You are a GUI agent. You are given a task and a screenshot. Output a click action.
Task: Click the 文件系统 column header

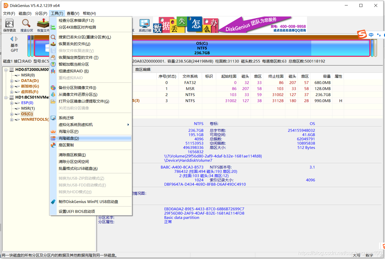[x=190, y=76]
